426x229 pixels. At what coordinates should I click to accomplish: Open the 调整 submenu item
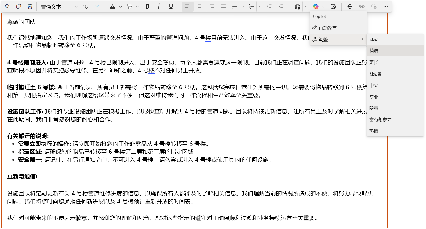tap(338, 39)
